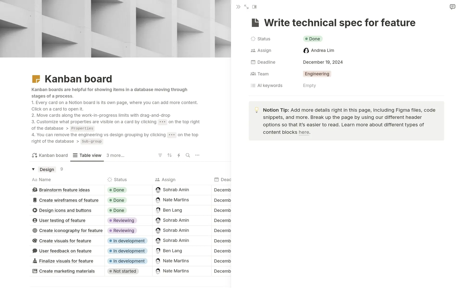Click the Properties code tag
The width and height of the screenshot is (462, 288).
tap(82, 128)
